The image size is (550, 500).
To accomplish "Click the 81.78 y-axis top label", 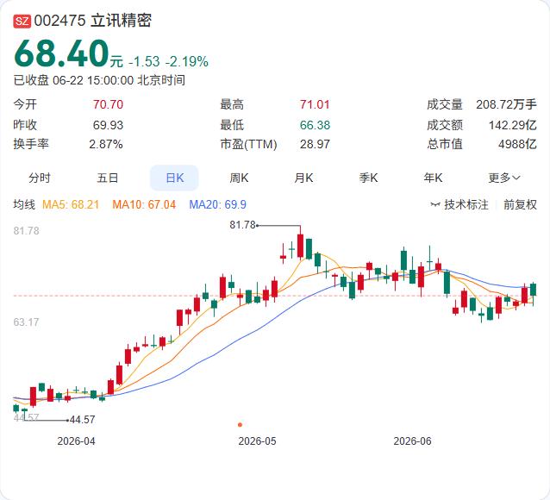I will click(x=26, y=231).
